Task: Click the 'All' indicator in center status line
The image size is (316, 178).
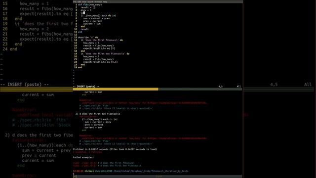Action: pyautogui.click(x=239, y=87)
